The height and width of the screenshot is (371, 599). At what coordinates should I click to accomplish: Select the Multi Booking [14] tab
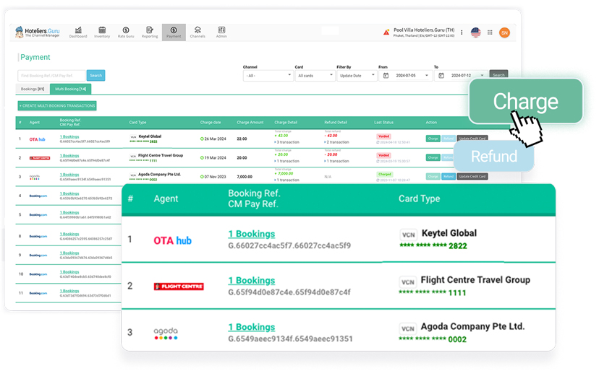(x=71, y=89)
